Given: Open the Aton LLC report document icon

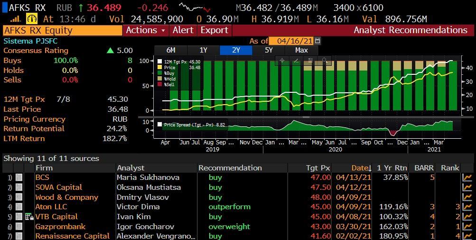Looking at the screenshot, I should (19, 207).
